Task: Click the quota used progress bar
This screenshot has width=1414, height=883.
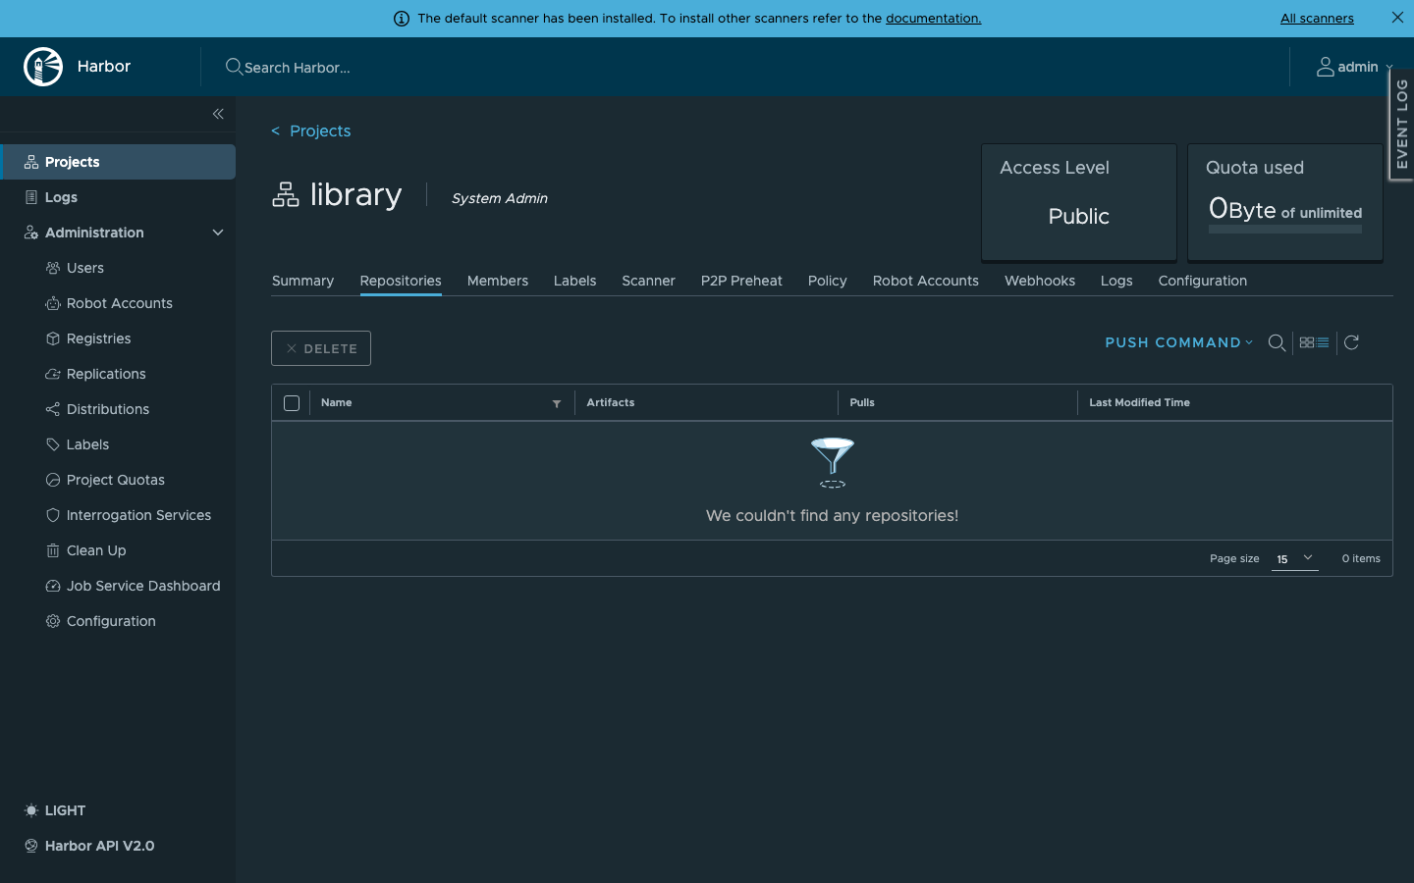Action: coord(1285,230)
